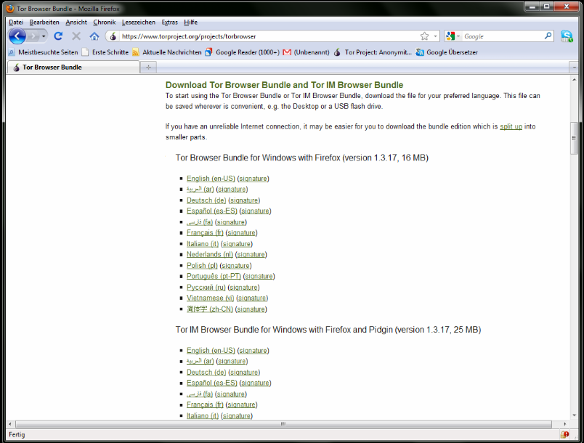Select the Tor Browser Bundle tab
Screen dimensions: 584x443
[x=73, y=68]
